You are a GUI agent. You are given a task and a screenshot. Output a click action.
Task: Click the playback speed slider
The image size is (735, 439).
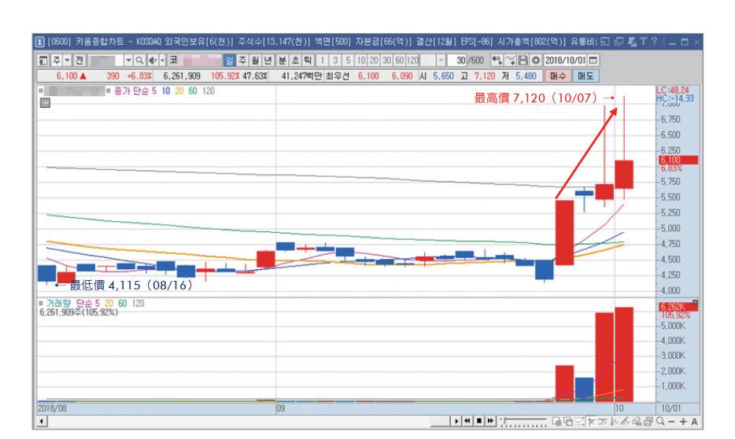point(523,422)
